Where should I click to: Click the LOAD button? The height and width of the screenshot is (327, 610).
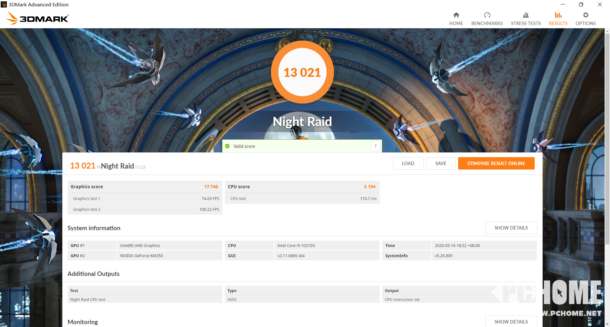pyautogui.click(x=408, y=163)
